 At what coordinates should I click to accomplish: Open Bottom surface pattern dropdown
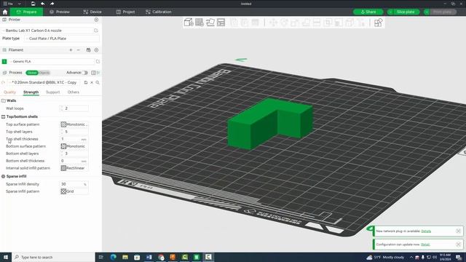click(x=74, y=146)
